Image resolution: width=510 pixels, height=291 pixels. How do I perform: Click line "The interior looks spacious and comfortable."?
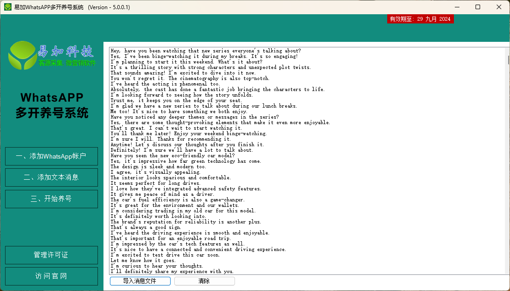pyautogui.click(x=171, y=178)
